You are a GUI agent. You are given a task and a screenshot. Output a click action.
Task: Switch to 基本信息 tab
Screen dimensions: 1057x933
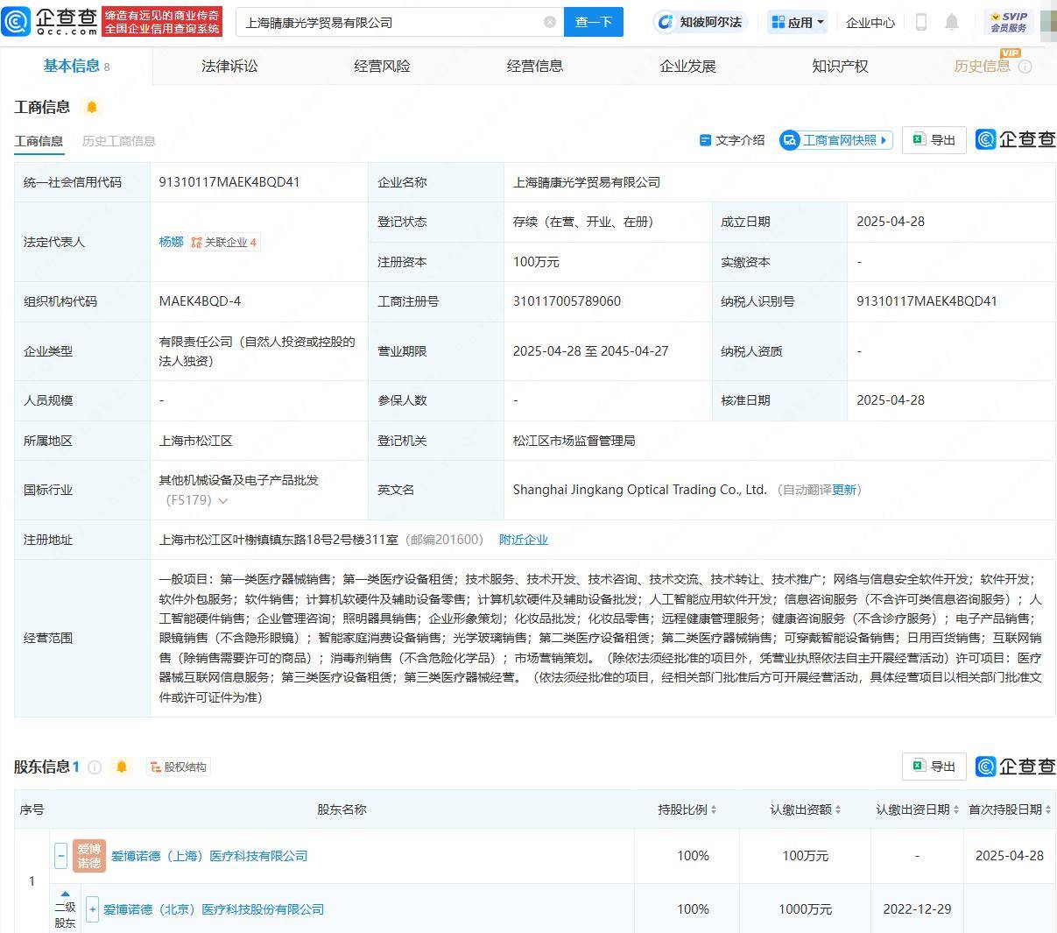(x=76, y=67)
